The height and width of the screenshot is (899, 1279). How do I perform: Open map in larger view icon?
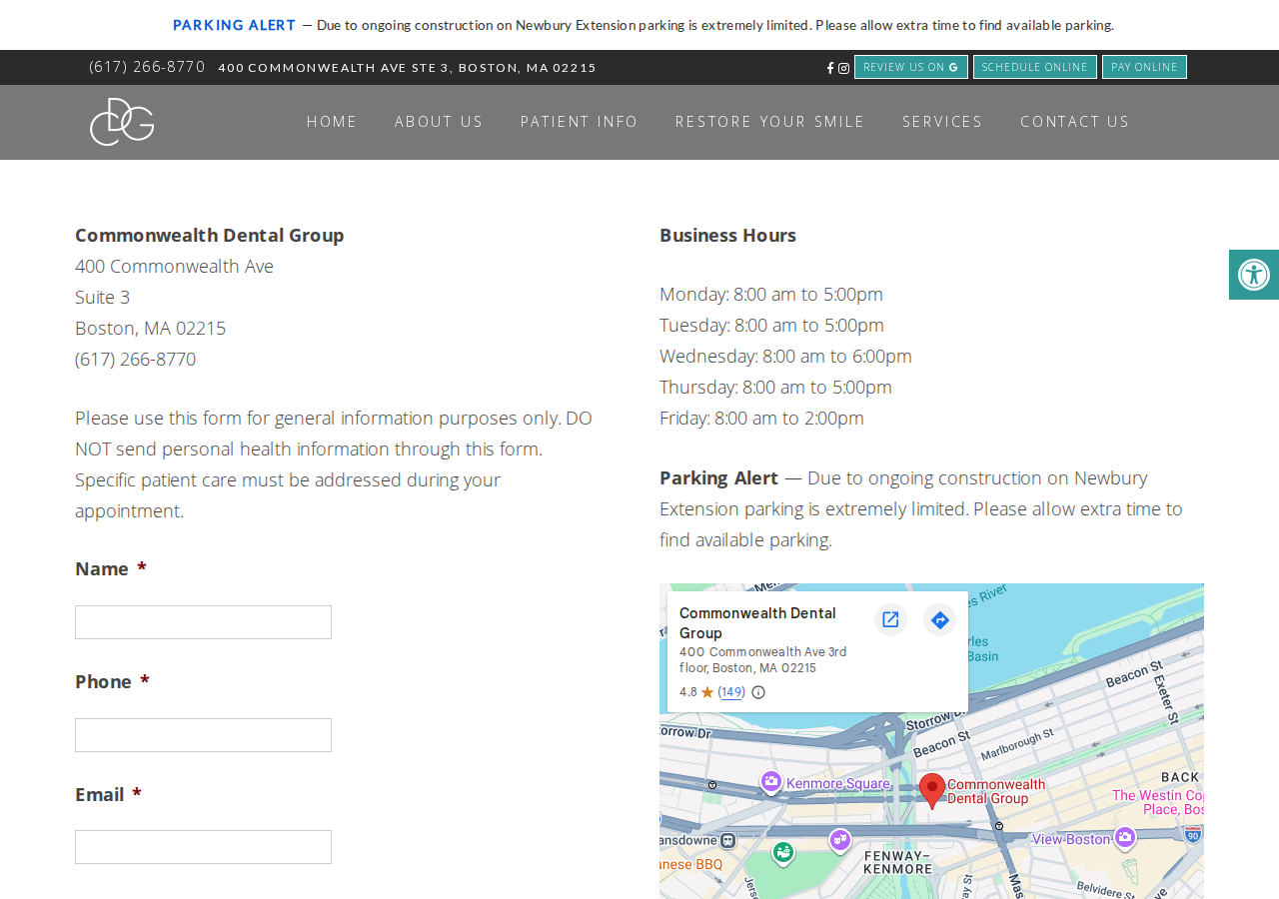coord(890,619)
